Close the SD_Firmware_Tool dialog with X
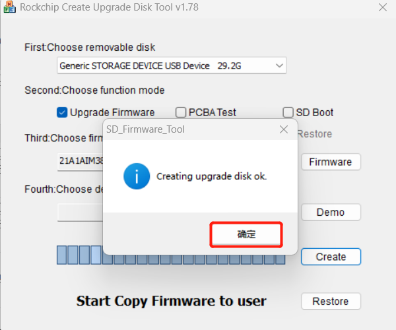Viewport: 396px width, 330px height. tap(284, 129)
